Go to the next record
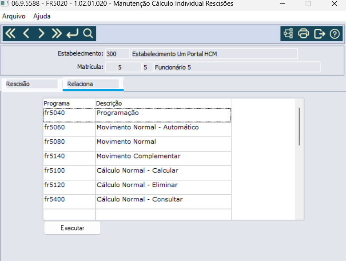Screen dimensions: 346x261 [41, 34]
